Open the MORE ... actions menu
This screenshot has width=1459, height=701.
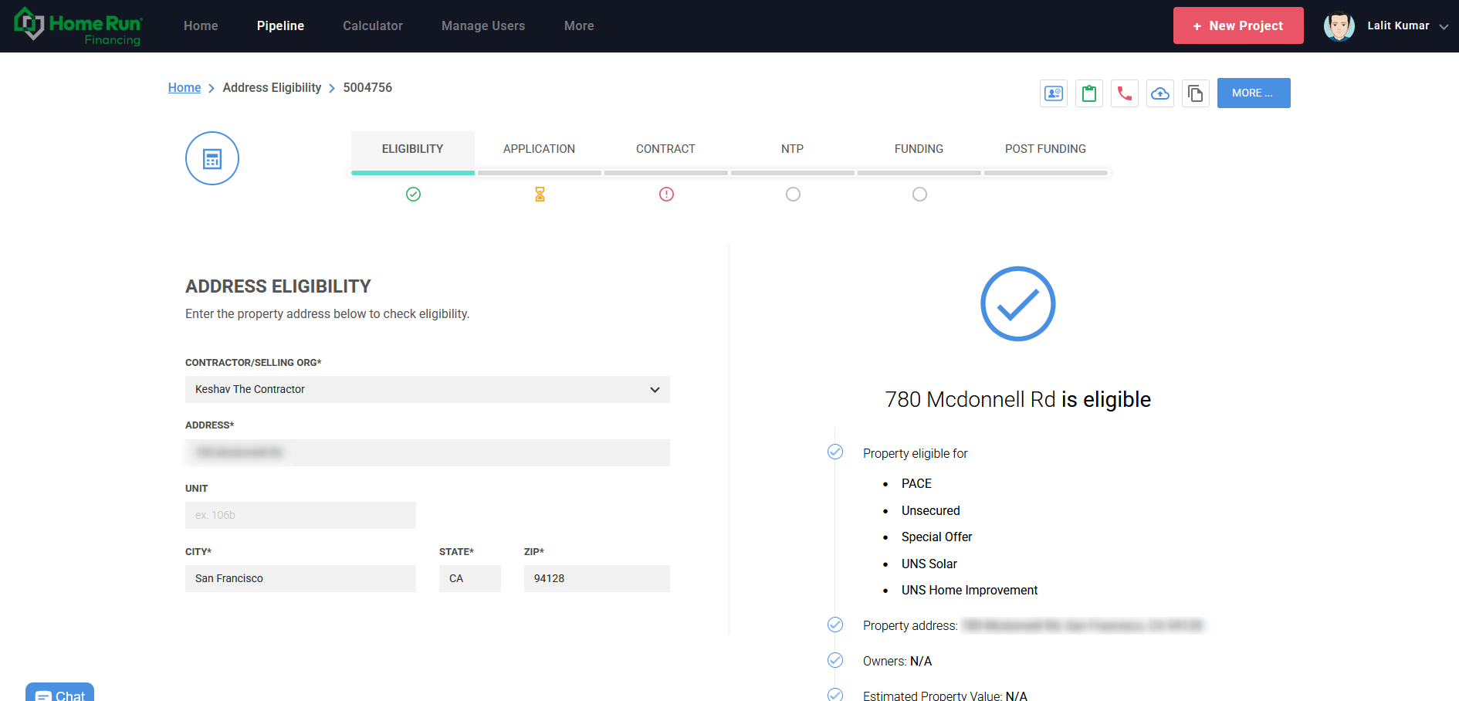pyautogui.click(x=1253, y=93)
